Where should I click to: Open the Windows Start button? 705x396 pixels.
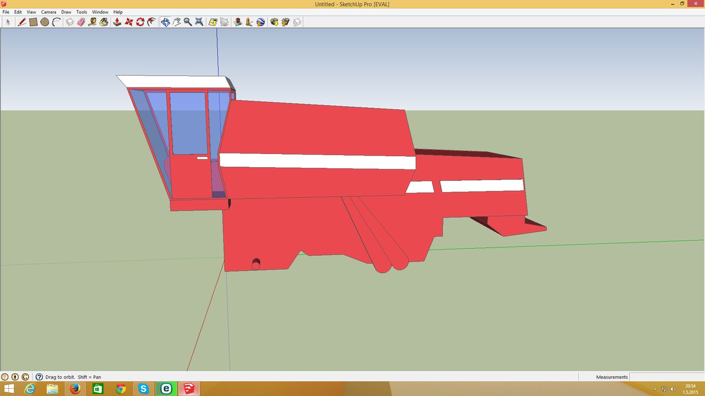click(x=9, y=389)
